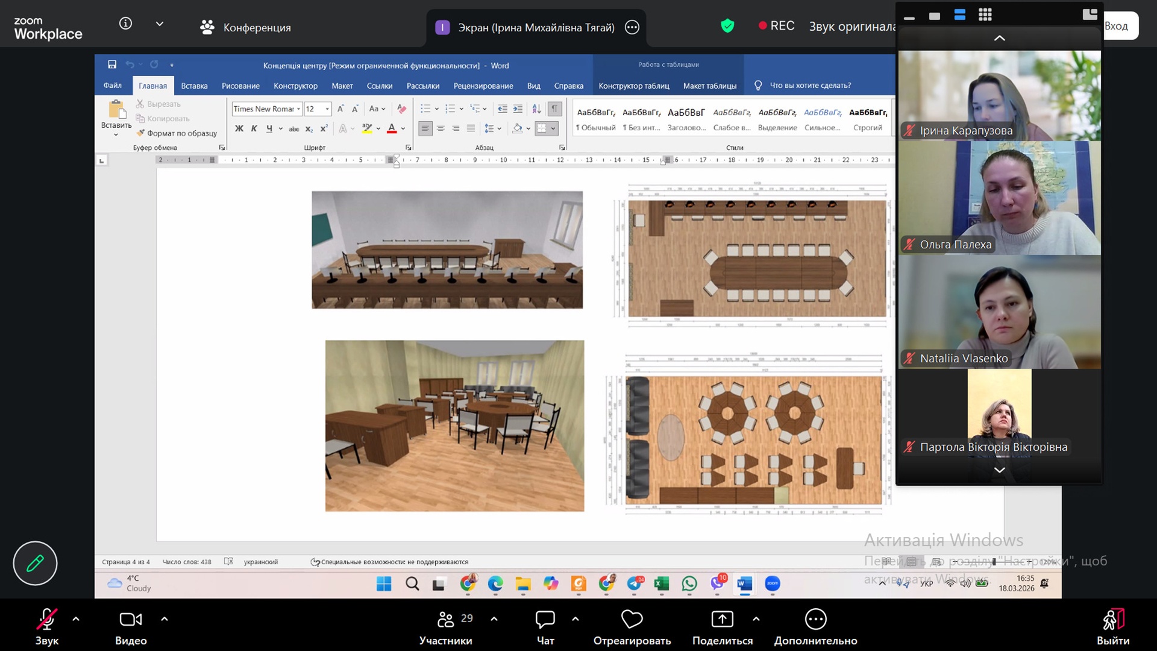Image resolution: width=1157 pixels, height=651 pixels.
Task: Select Nataliia Vlasenko's video thumbnail
Action: click(999, 312)
